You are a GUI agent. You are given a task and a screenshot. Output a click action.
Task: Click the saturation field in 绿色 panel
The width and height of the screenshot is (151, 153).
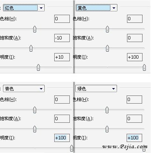tap(134, 119)
